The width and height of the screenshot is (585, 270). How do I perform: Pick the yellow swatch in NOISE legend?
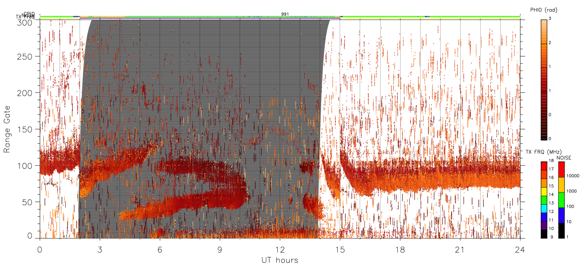562,185
